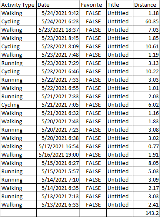Click the distance cell showing 0.77
Image resolution: width=160 pixels, height=217 pixels.
point(146,146)
